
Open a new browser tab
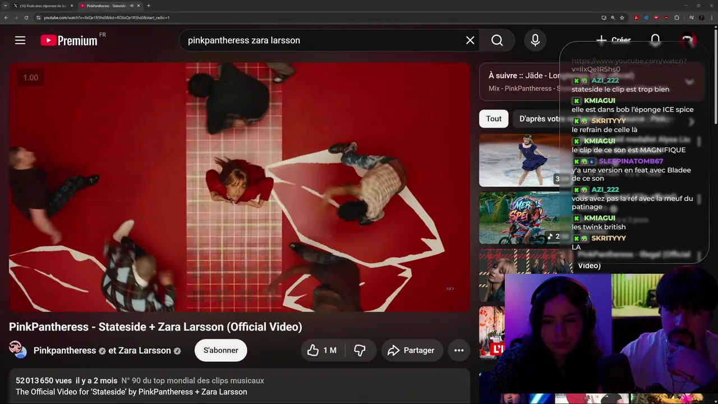(149, 6)
